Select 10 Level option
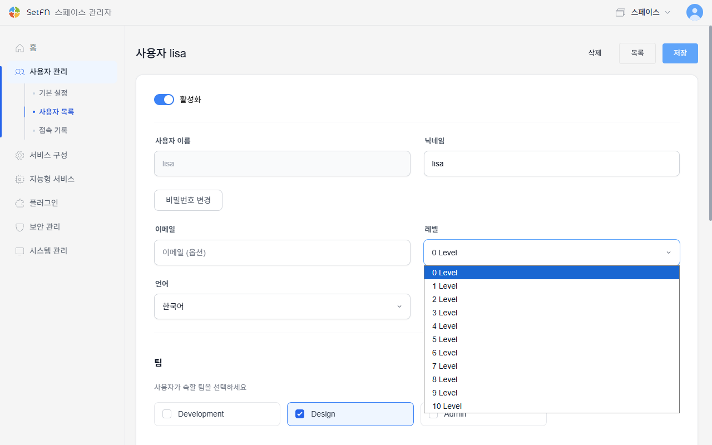The height and width of the screenshot is (445, 712). (x=552, y=406)
